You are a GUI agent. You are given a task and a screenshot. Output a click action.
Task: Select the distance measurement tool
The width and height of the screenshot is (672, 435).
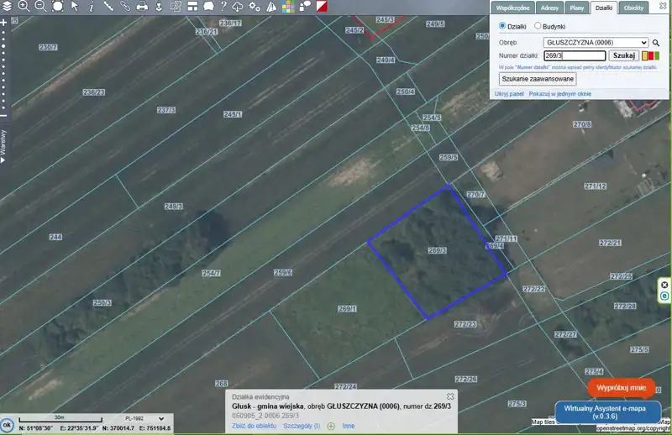click(x=108, y=6)
